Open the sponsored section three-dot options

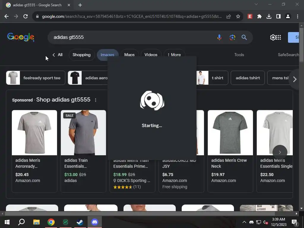click(95, 100)
